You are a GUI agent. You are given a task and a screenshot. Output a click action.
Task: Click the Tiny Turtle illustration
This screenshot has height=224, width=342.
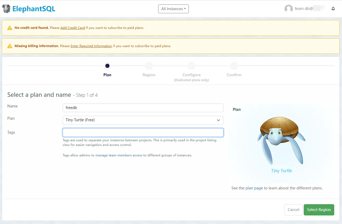coord(281,140)
